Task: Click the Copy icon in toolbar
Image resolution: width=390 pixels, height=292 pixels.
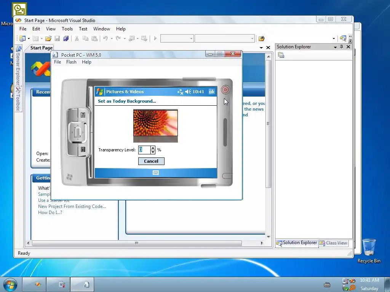Action: coord(85,38)
